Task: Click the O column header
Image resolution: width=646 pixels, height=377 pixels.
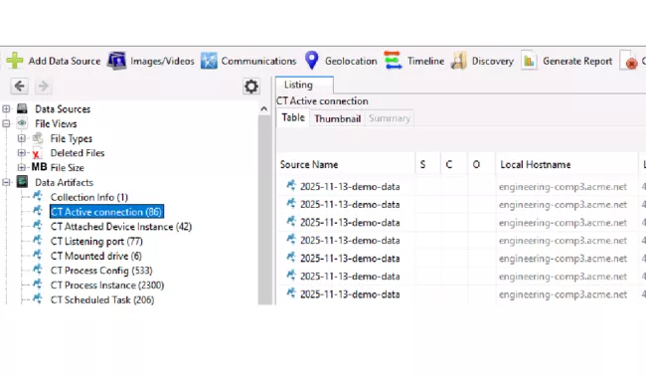Action: [482, 164]
